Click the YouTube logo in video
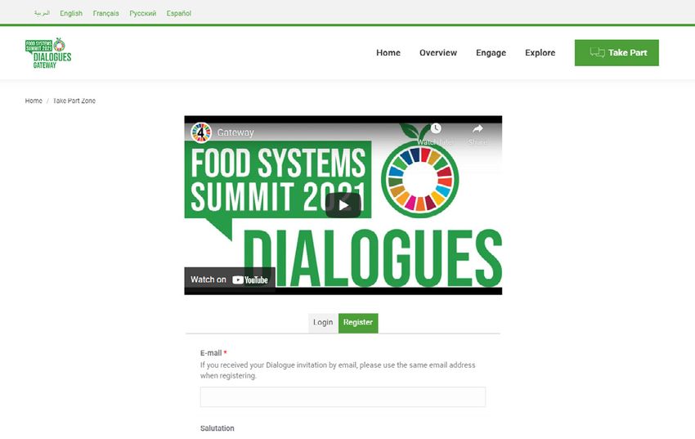695x439 pixels. pos(250,280)
